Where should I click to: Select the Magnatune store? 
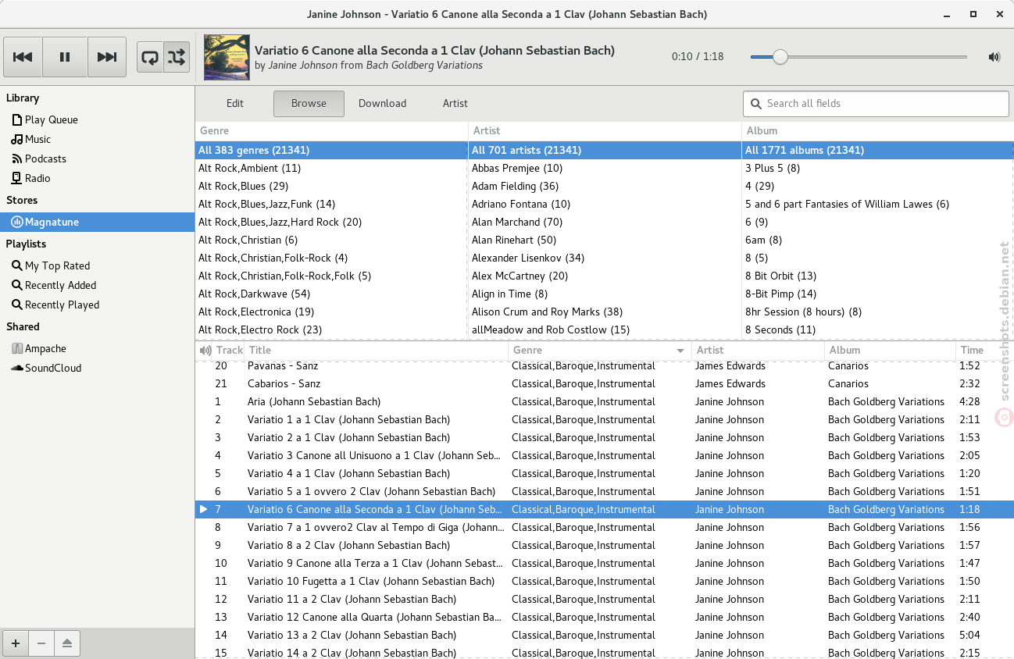(97, 222)
